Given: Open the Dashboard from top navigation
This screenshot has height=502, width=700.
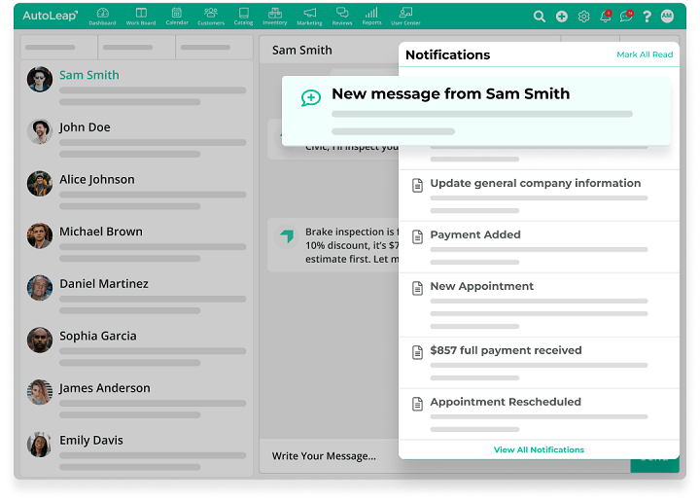Looking at the screenshot, I should click(x=102, y=16).
